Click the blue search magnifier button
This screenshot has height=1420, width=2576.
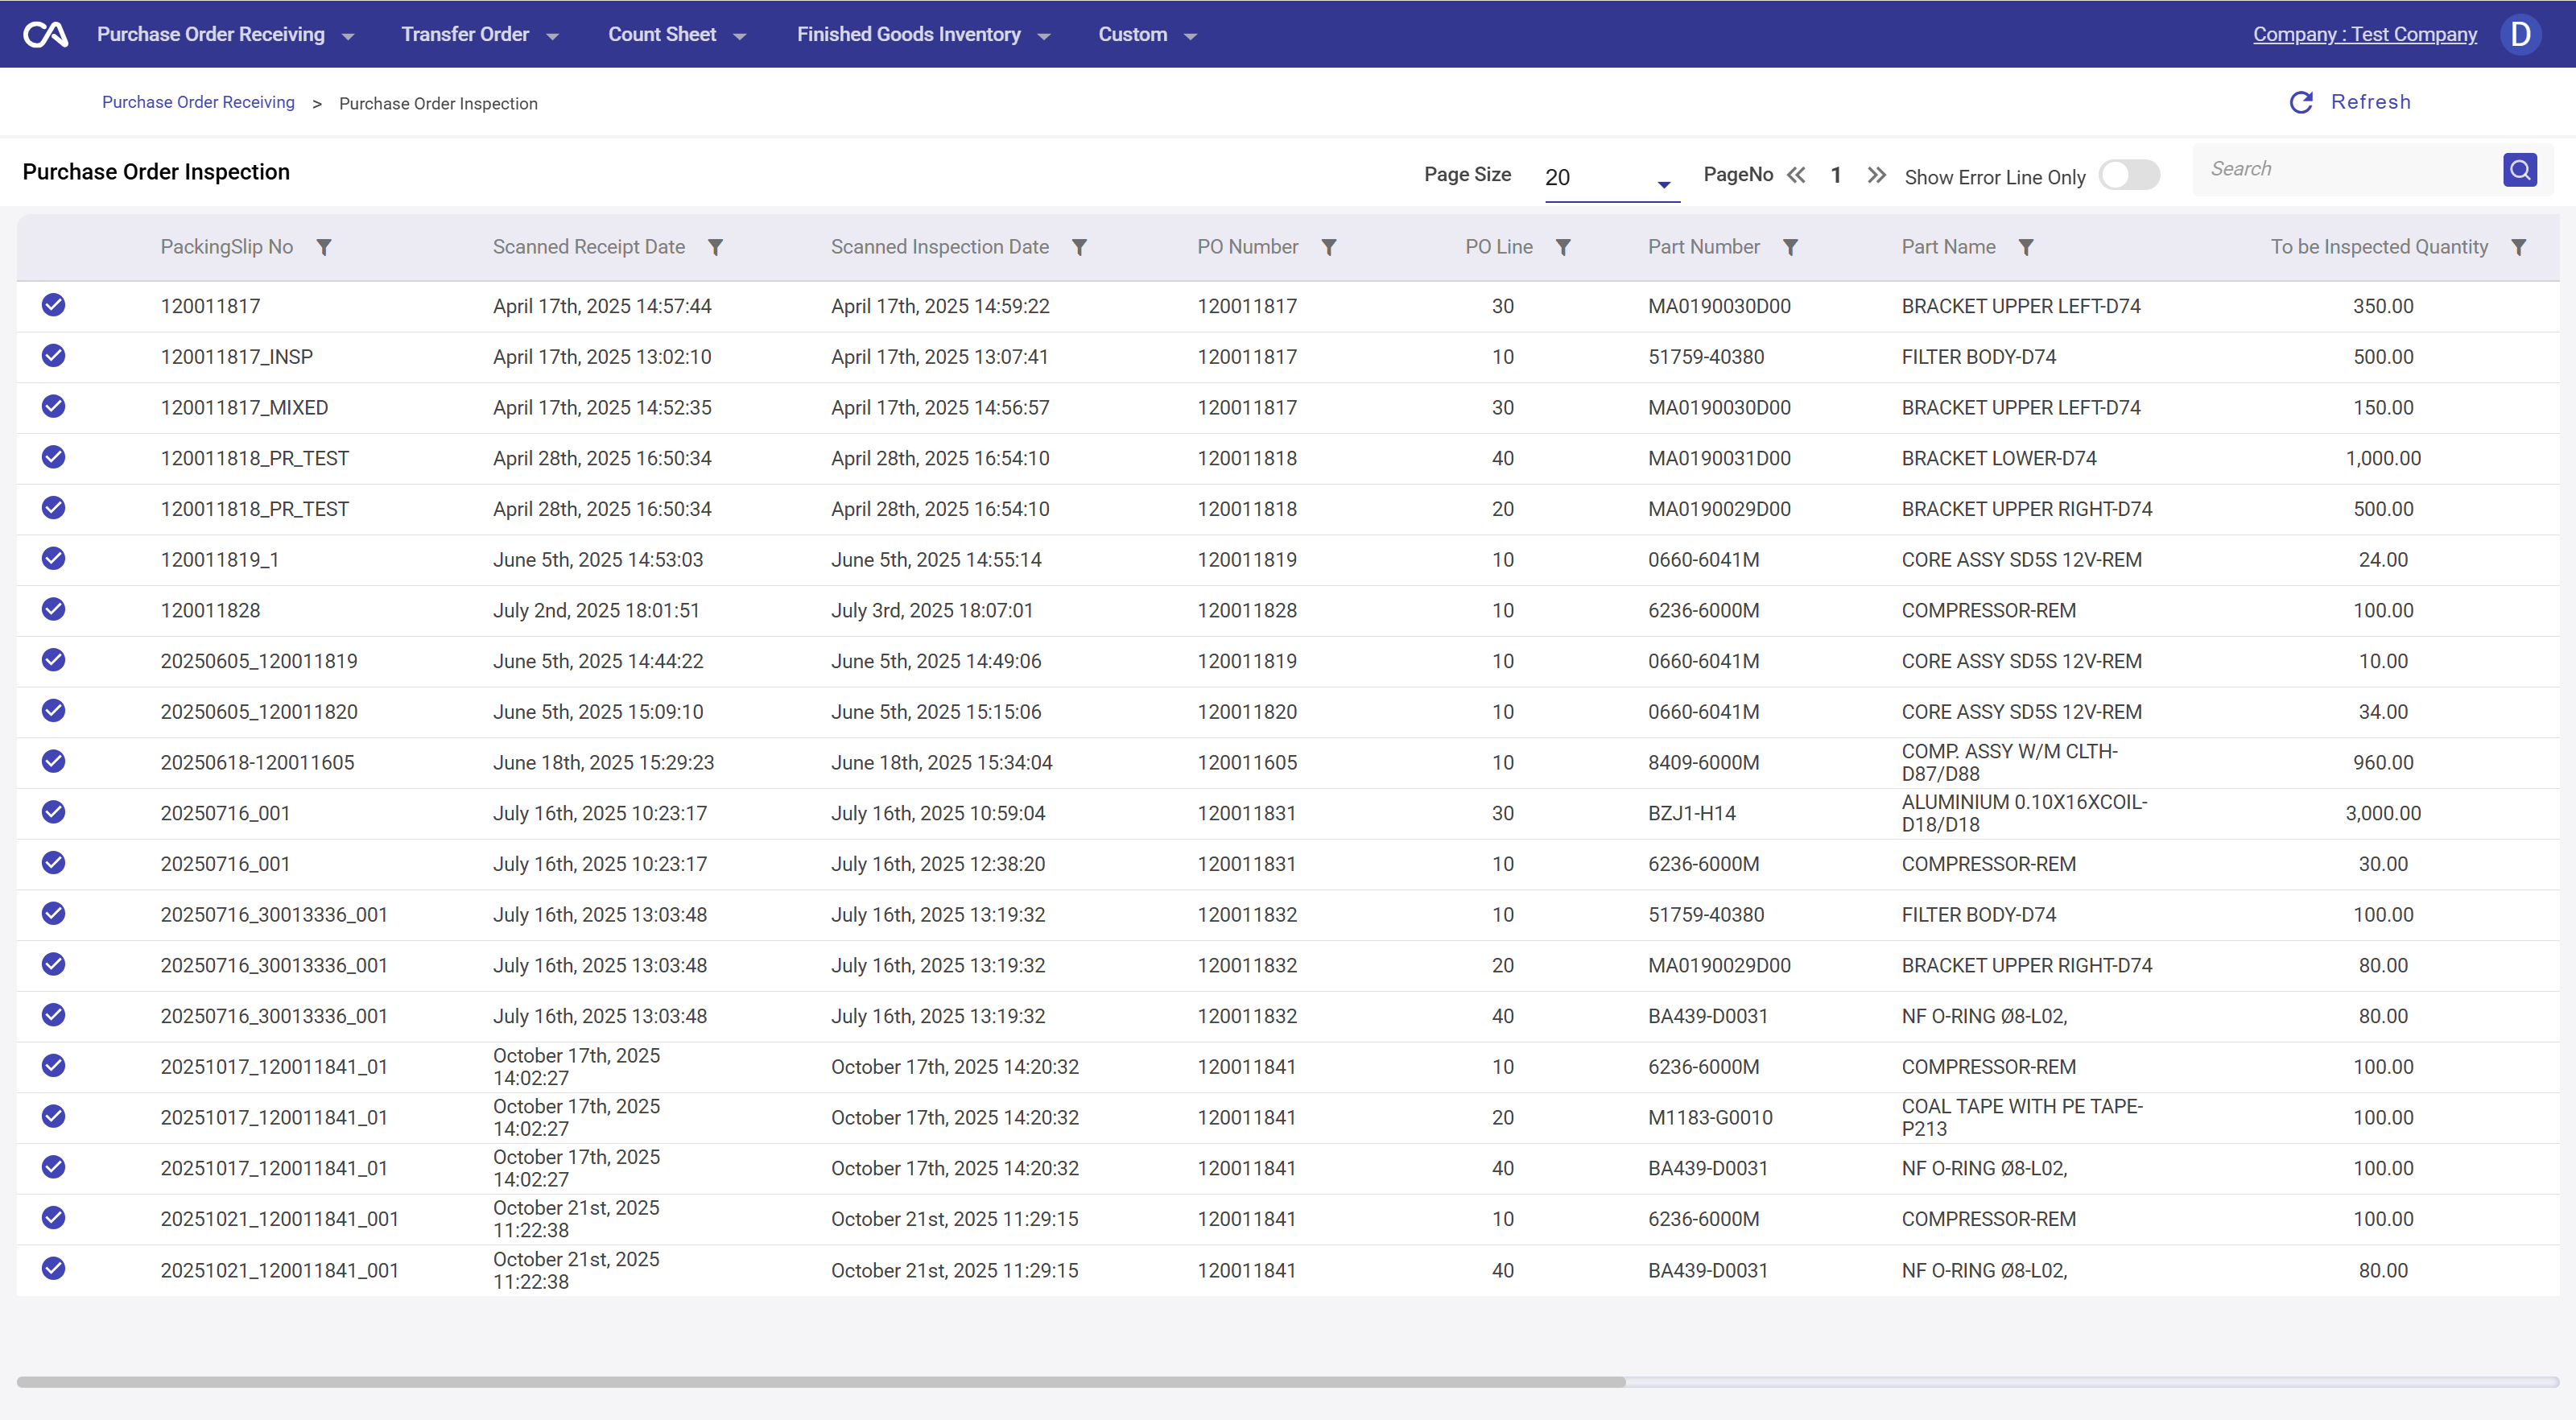tap(2519, 169)
